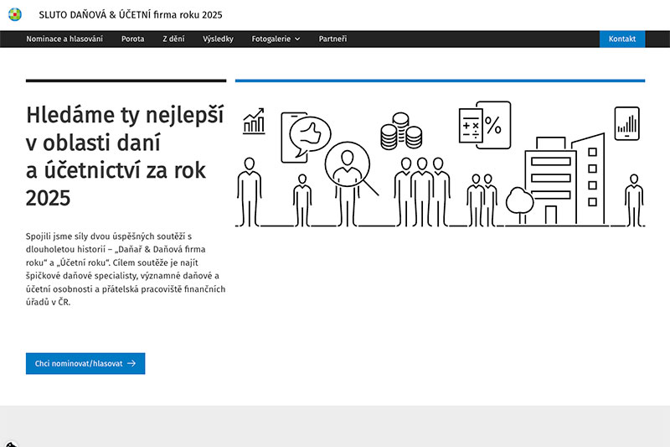This screenshot has height=447, width=670.
Task: Go to the Porota page
Action: pos(132,39)
